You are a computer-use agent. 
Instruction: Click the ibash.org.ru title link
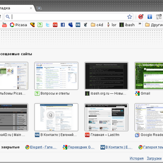tap(108, 93)
